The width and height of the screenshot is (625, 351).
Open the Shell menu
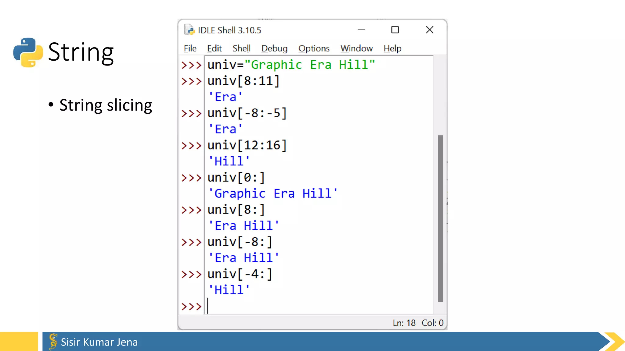[241, 48]
